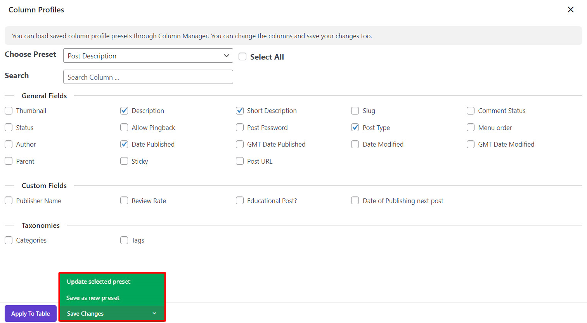Choose Update selected preset option
The width and height of the screenshot is (587, 323).
click(x=98, y=282)
